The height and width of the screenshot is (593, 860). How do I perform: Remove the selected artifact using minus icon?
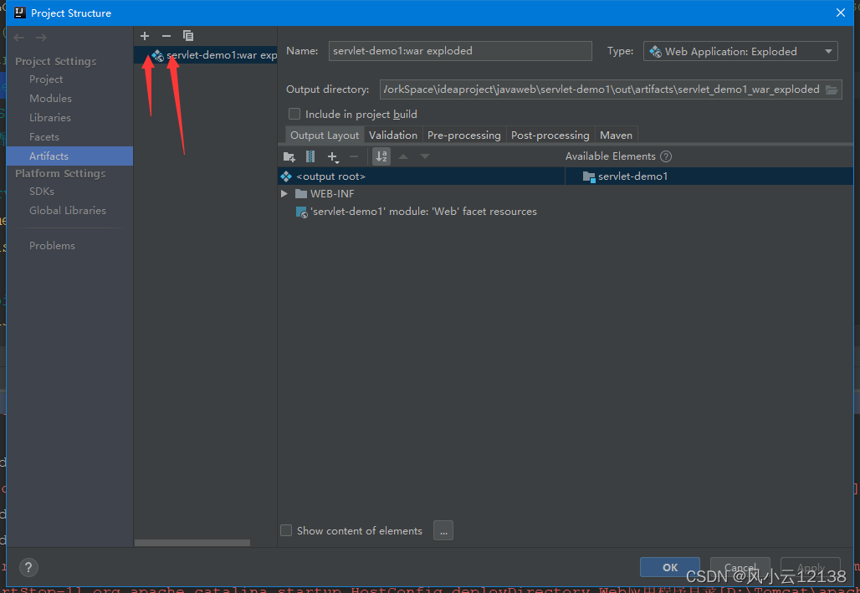[x=166, y=36]
